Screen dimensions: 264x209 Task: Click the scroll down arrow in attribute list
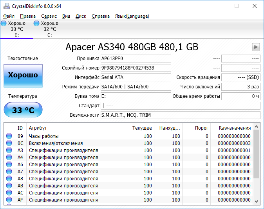coord(257,201)
